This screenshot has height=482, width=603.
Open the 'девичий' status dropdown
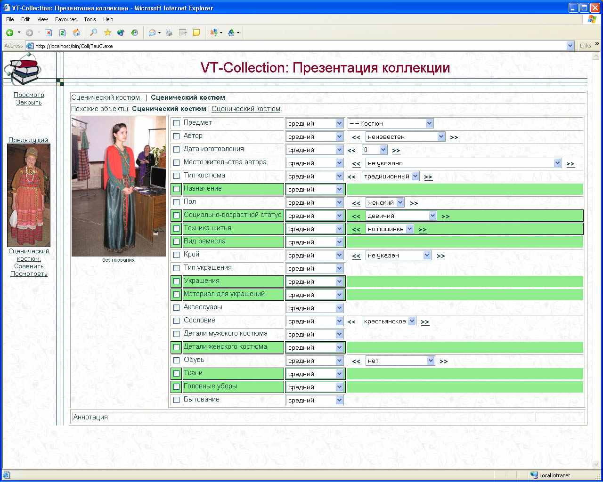(x=401, y=216)
